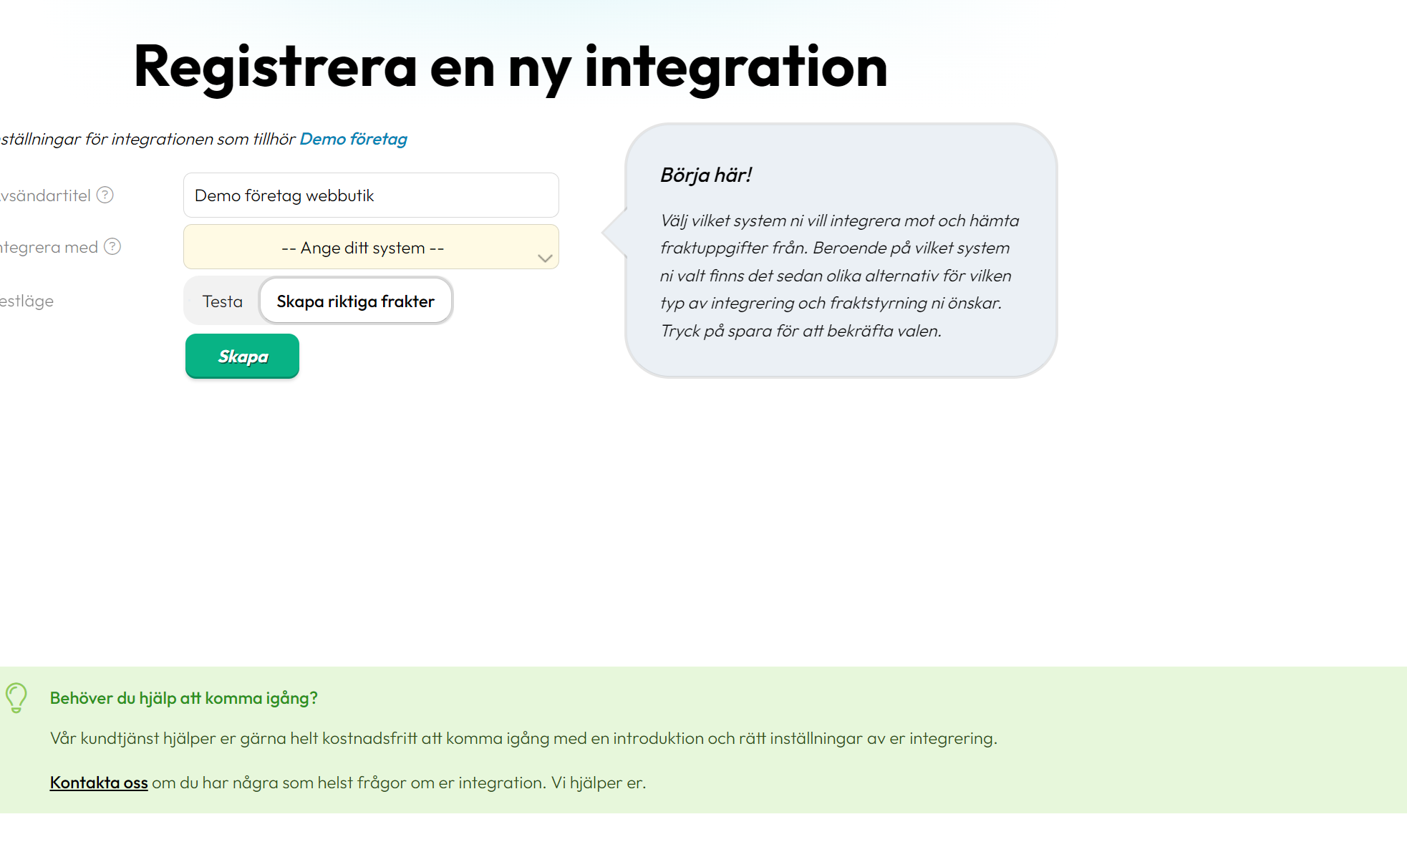Click the integration settings subtitle text

(203, 139)
